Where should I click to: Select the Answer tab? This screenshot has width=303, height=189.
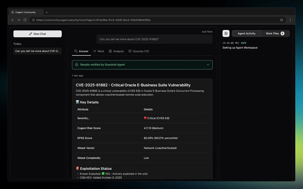click(81, 51)
